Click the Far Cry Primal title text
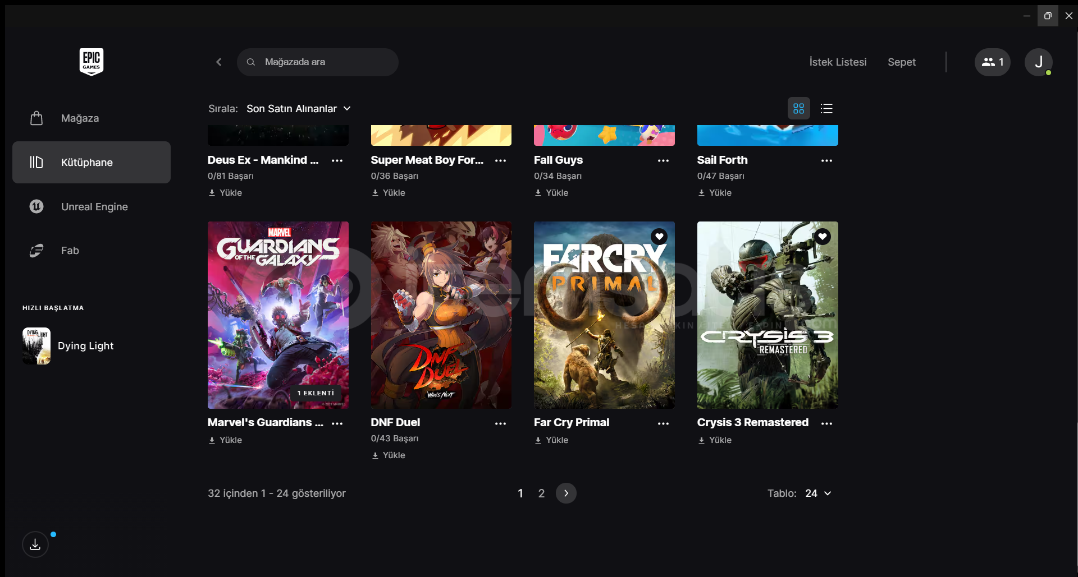 click(x=572, y=422)
